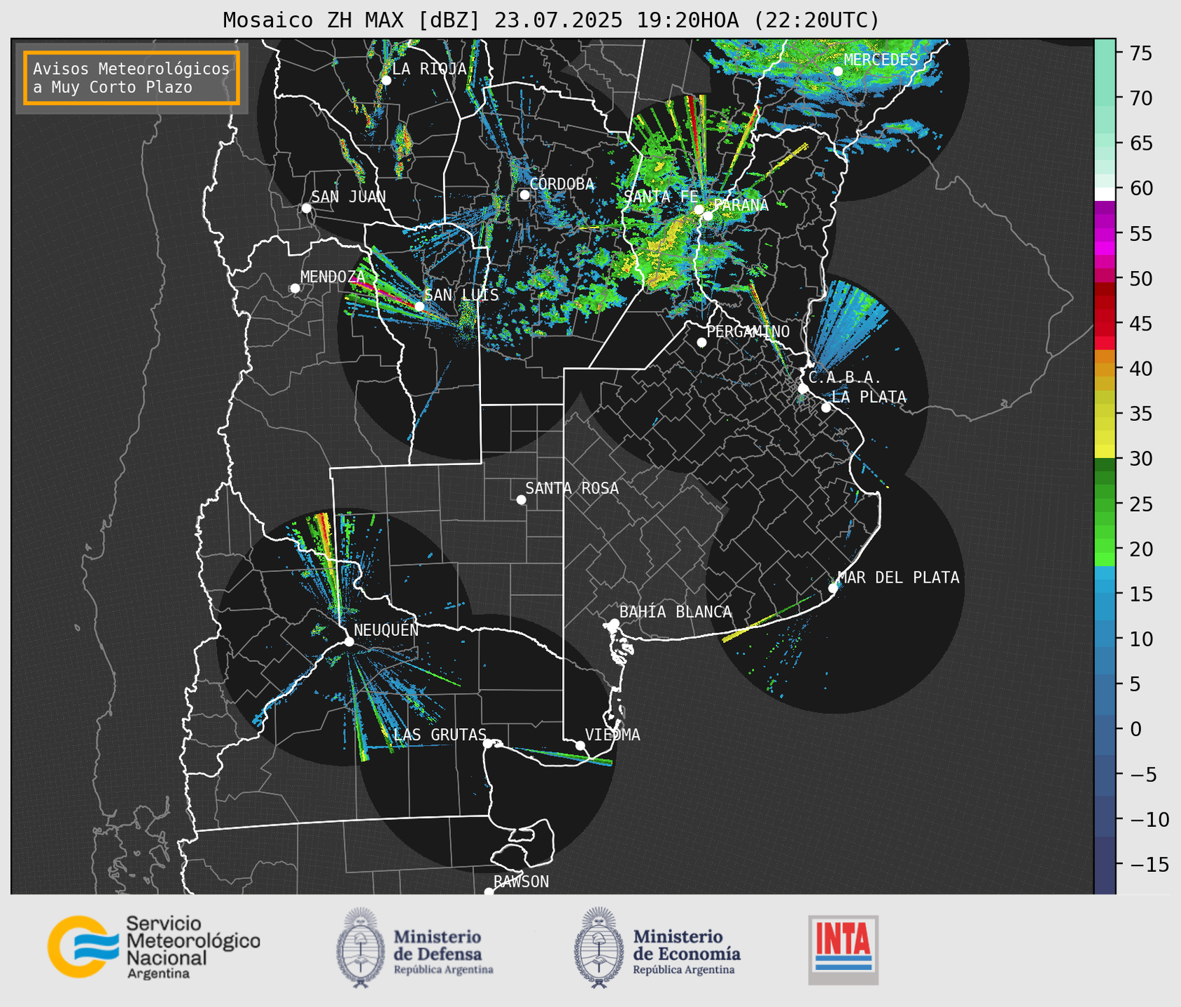
Task: Click the MENDOZA label text
Action: click(333, 277)
